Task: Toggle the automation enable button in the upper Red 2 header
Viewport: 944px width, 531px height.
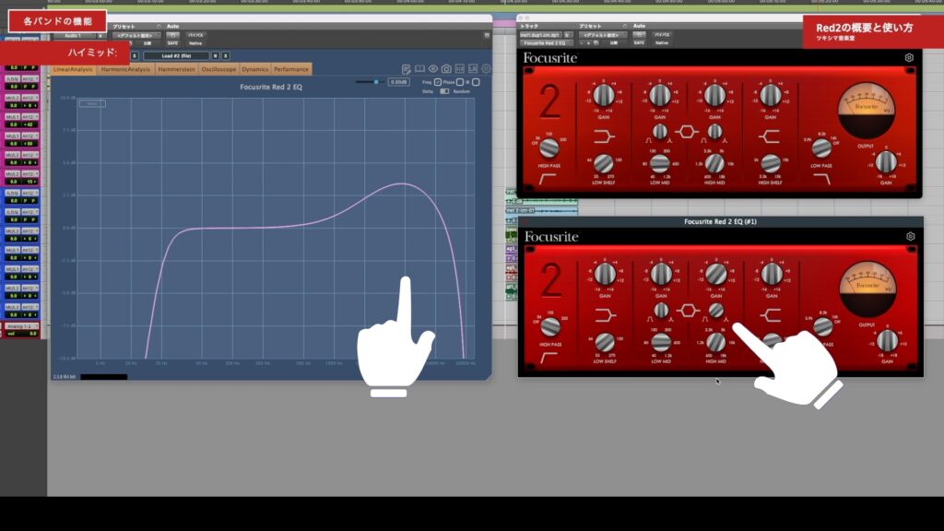Action: click(639, 35)
